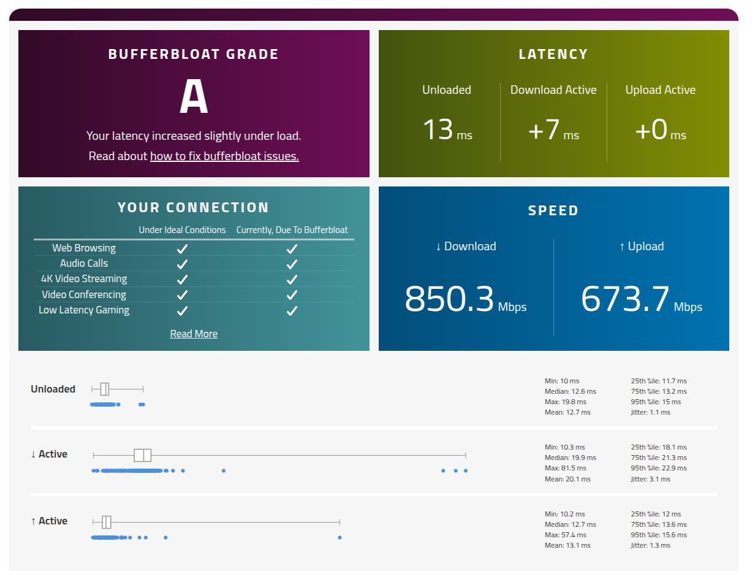
Task: Click the Currently, Due To Bufferbloat header
Action: [292, 230]
